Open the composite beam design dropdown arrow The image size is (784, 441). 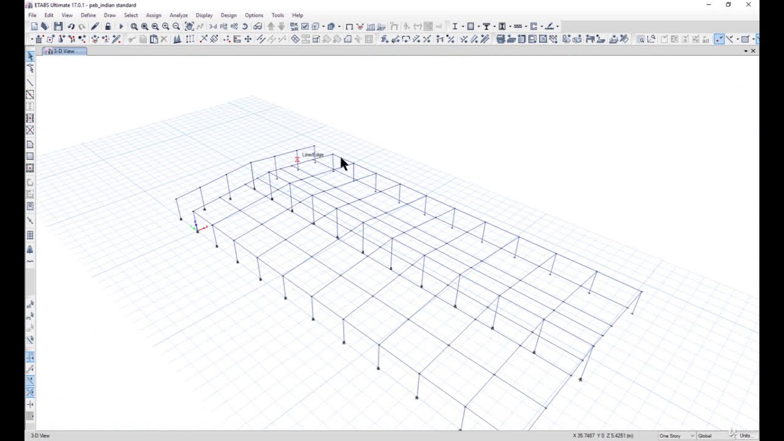(494, 26)
